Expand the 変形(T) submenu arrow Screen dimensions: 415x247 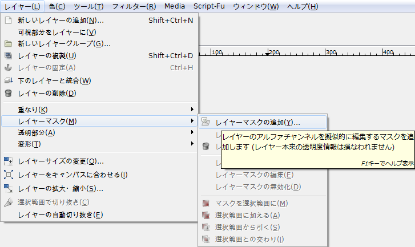[192, 144]
